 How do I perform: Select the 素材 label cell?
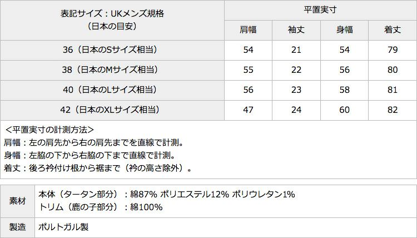pos(18,201)
